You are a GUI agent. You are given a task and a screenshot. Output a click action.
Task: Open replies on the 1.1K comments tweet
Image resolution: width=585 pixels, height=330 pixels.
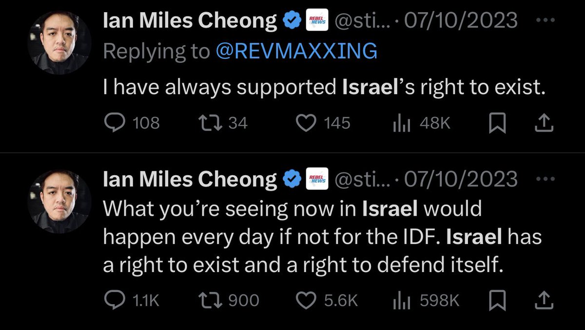115,301
